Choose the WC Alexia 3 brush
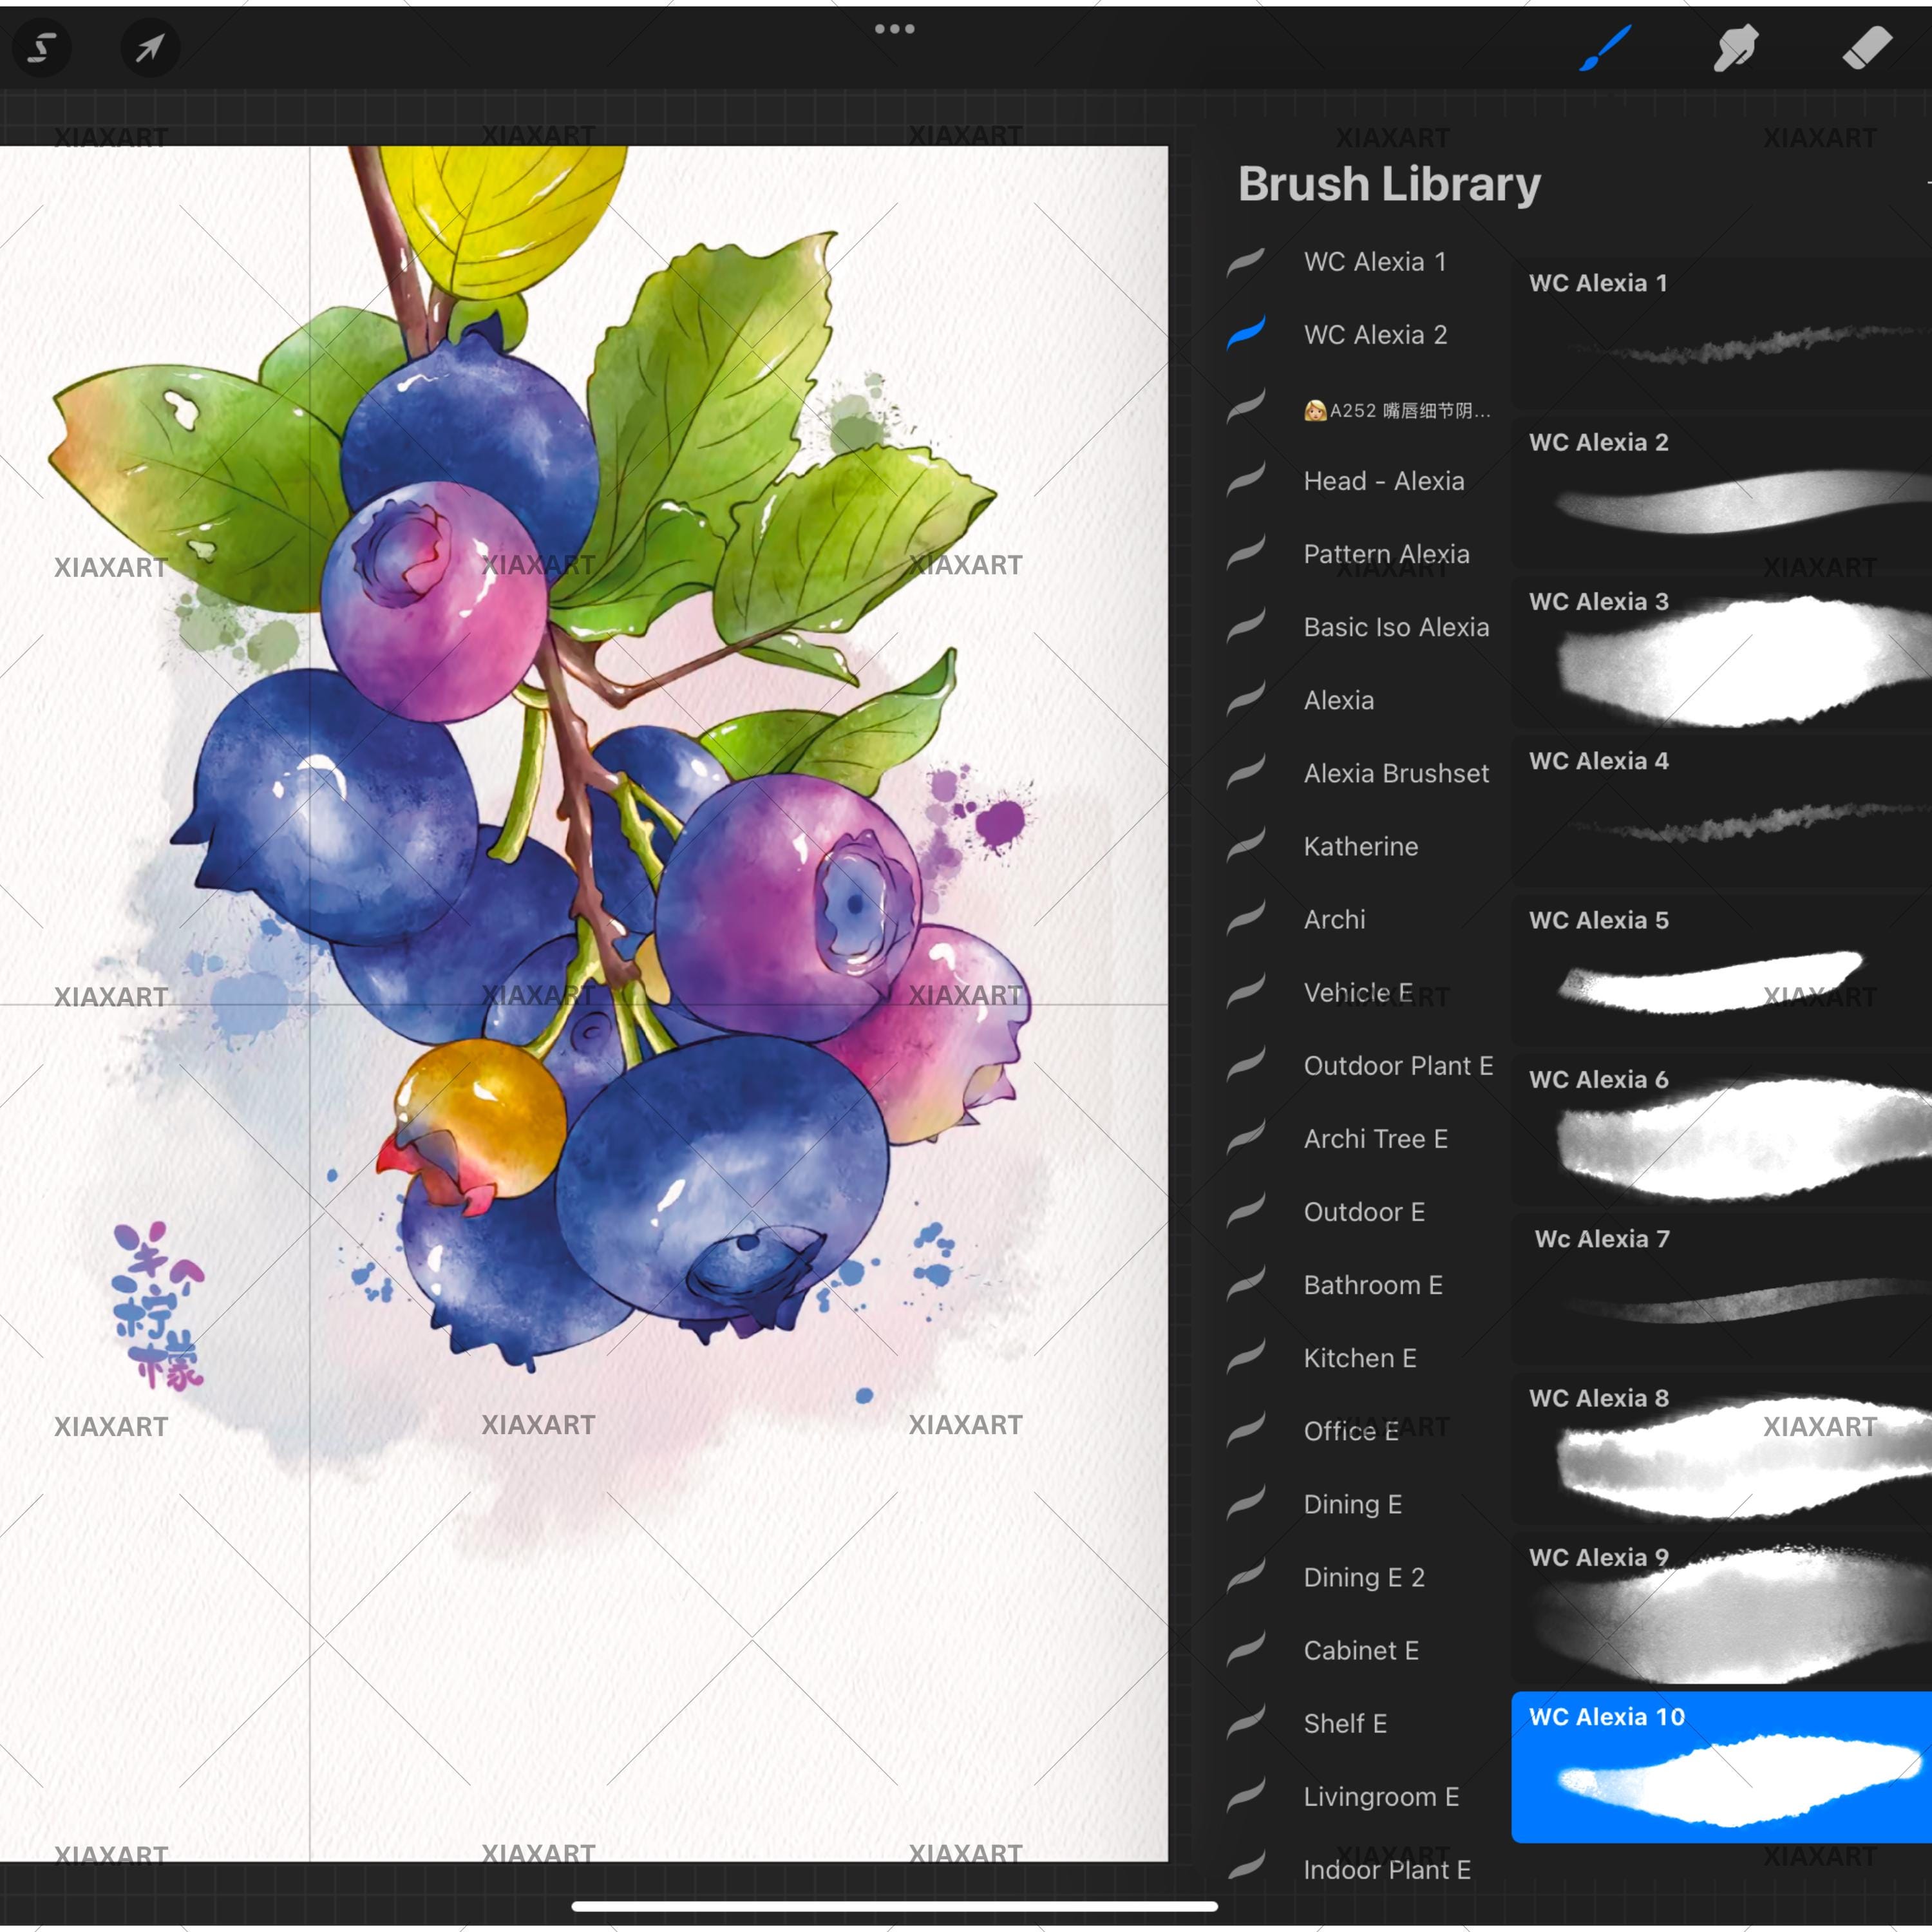The height and width of the screenshot is (1932, 1932). point(1721,651)
